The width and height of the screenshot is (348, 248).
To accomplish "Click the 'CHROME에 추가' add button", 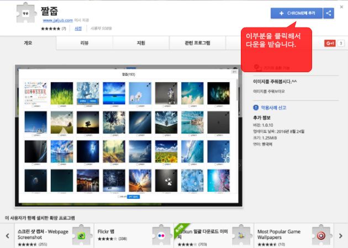I will (296, 13).
